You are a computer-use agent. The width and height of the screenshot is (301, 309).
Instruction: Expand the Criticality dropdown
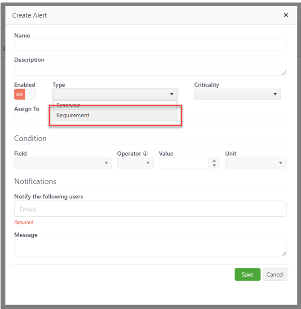(x=237, y=94)
